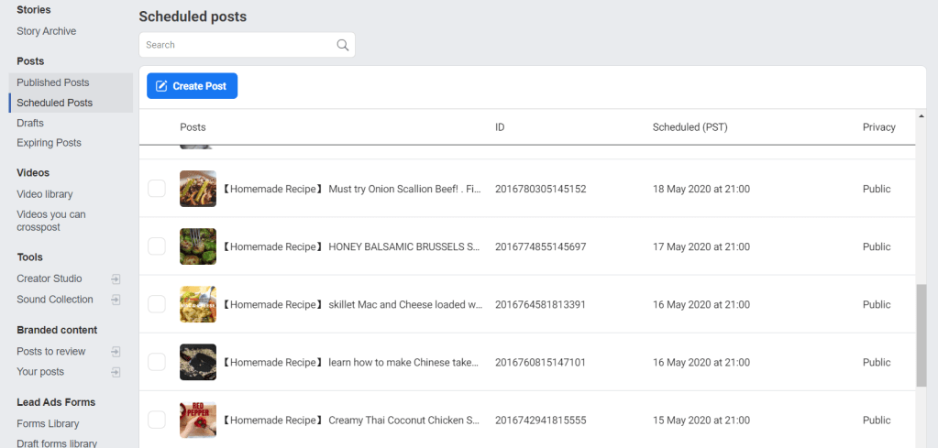The width and height of the screenshot is (938, 448).
Task: Open Drafts in the sidebar
Action: click(30, 123)
